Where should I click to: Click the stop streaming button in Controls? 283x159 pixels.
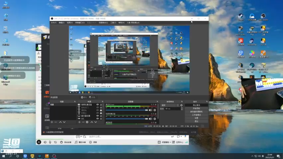point(196,105)
